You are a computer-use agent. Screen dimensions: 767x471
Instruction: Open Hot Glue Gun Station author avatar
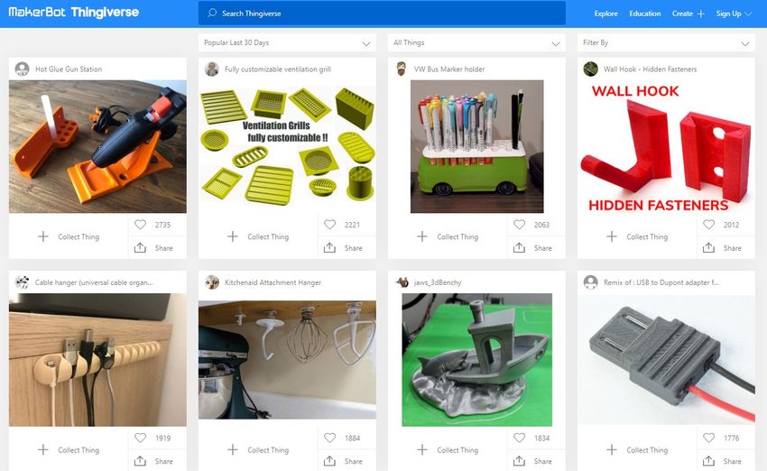pos(22,69)
